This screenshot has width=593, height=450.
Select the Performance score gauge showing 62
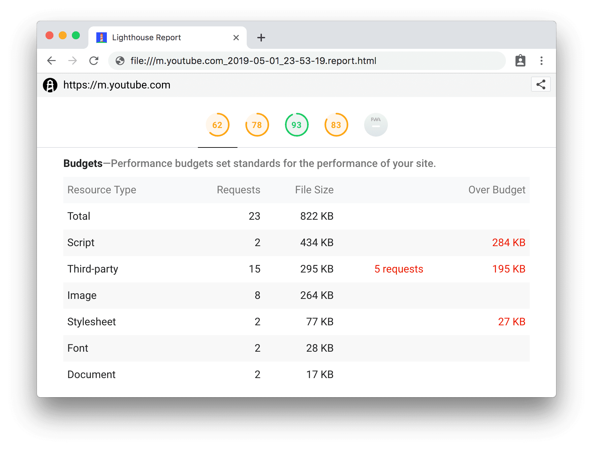pyautogui.click(x=217, y=125)
